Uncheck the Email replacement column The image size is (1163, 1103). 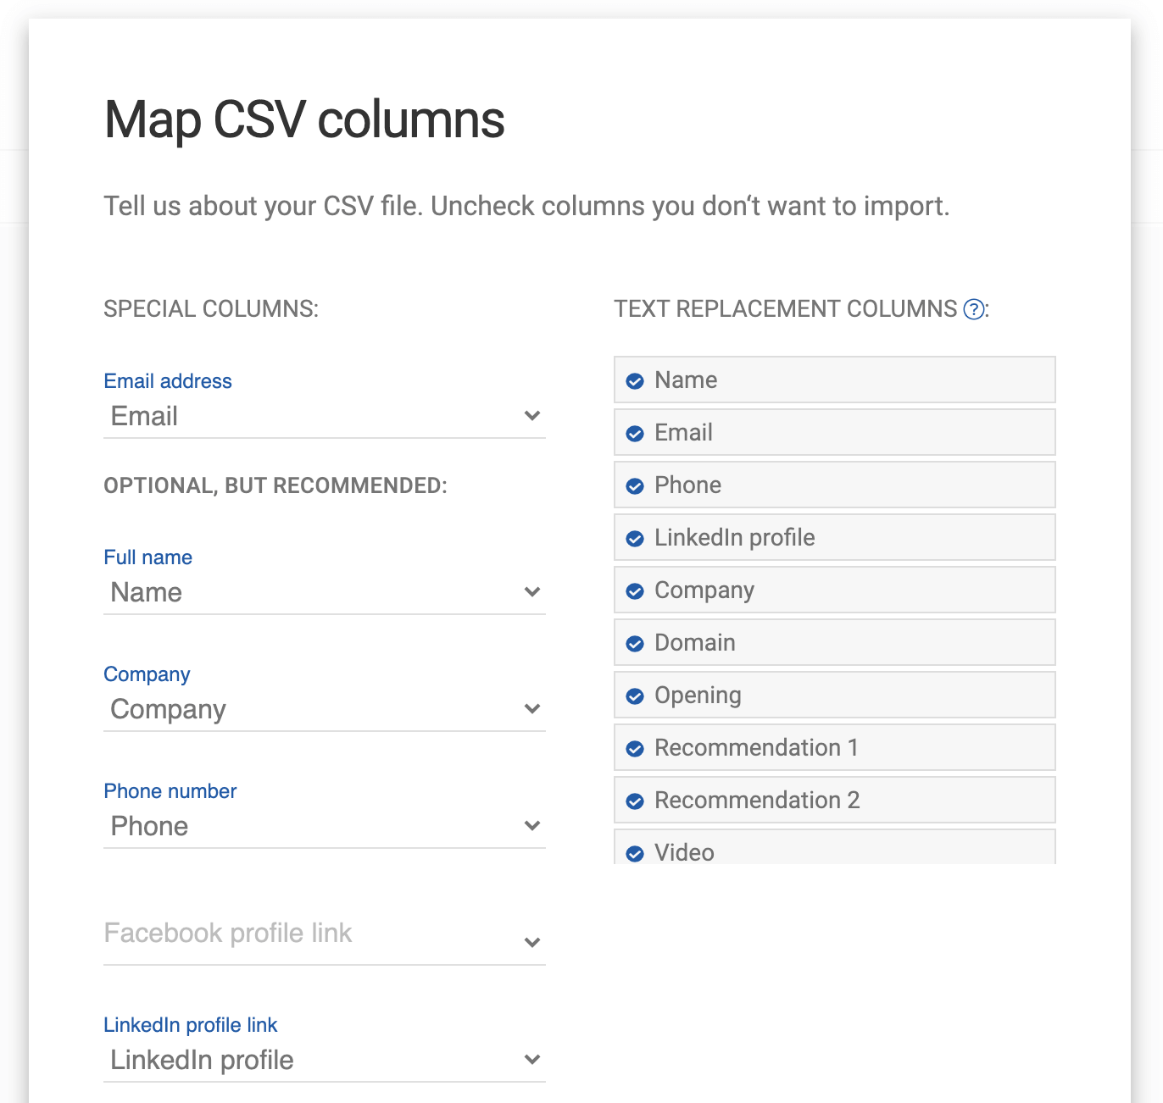click(x=635, y=434)
